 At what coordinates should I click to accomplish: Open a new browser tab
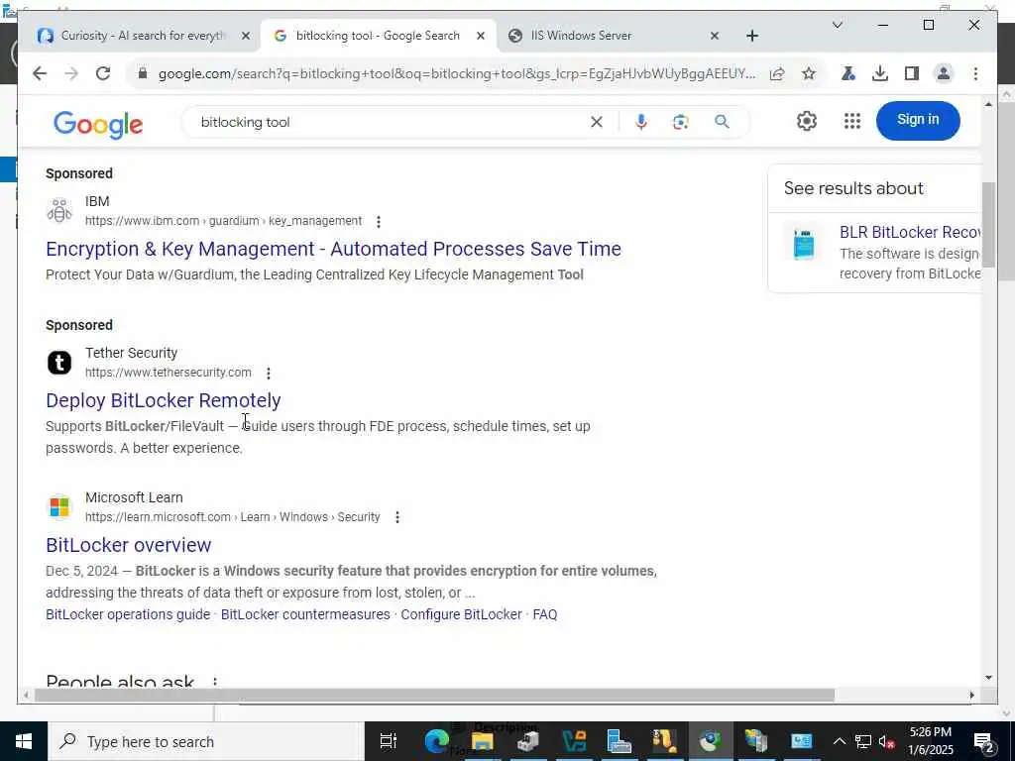click(751, 37)
